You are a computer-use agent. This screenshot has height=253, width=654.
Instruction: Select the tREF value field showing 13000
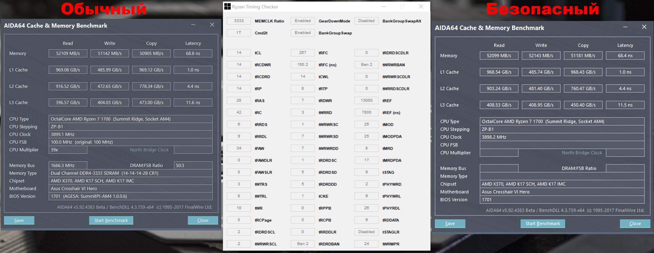coord(366,100)
